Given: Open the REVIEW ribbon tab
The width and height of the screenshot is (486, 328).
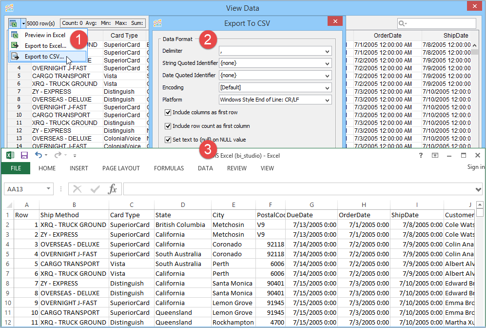Looking at the screenshot, I should [237, 168].
